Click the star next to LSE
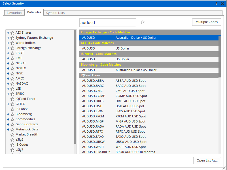Viewport: 227px width, 170px height. point(12,89)
